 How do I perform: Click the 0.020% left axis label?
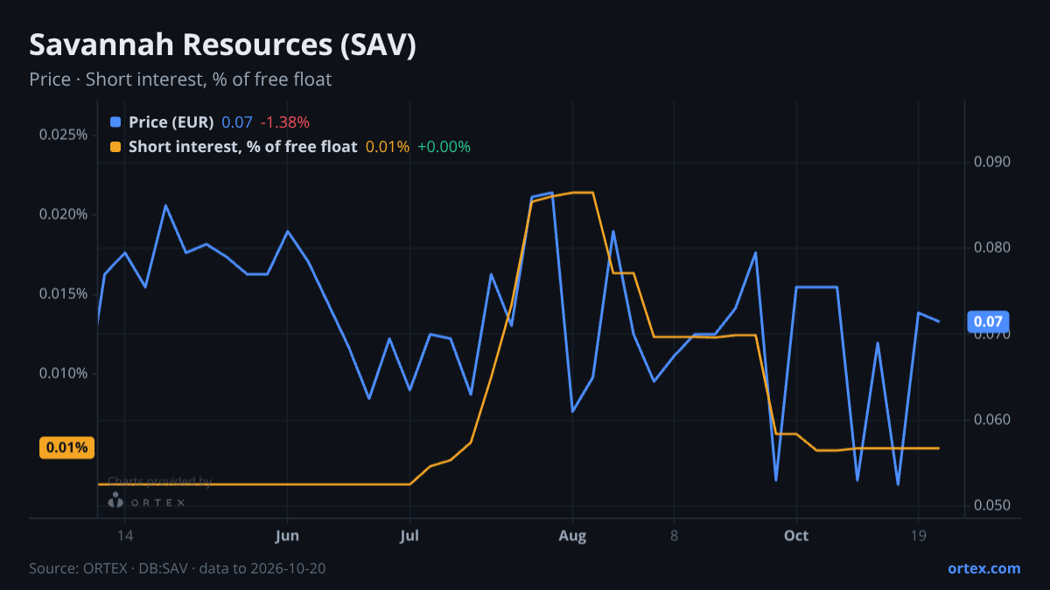tap(63, 214)
